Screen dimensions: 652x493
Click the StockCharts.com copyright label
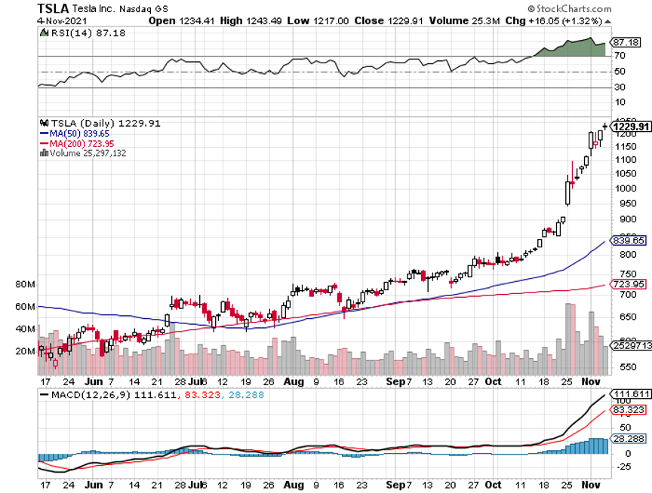(569, 8)
